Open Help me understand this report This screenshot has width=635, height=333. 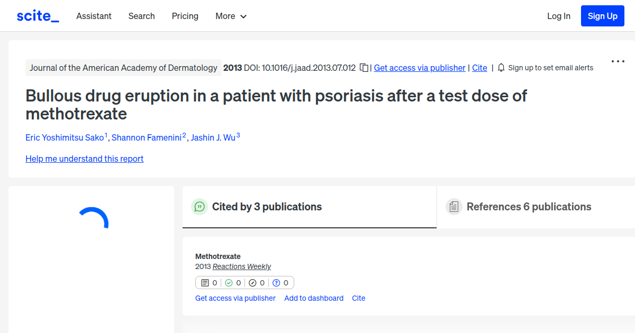pos(84,159)
